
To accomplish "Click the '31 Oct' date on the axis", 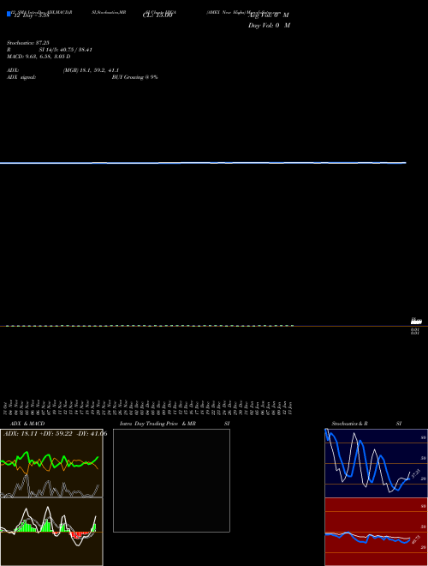I will pyautogui.click(x=5, y=407).
